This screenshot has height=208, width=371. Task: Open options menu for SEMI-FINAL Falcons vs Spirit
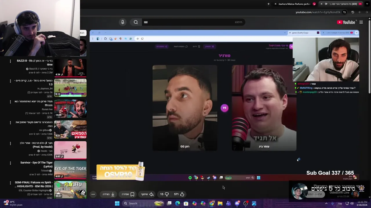(10, 183)
